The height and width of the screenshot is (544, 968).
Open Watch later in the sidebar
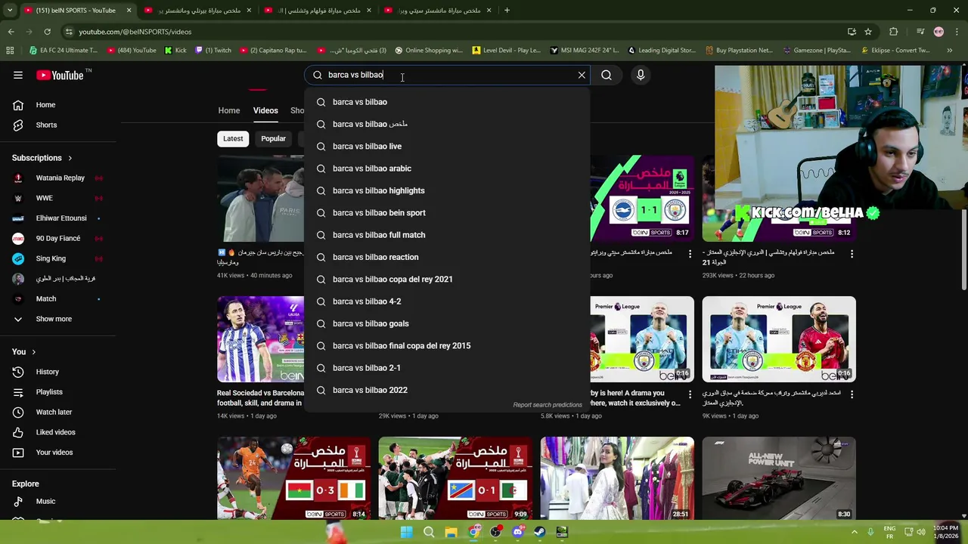tap(58, 412)
